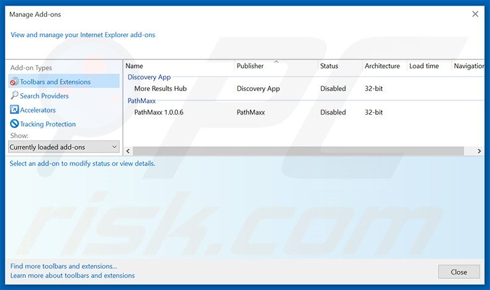Viewport: 490px width, 290px height.
Task: Click the Navigation column header
Action: point(468,66)
